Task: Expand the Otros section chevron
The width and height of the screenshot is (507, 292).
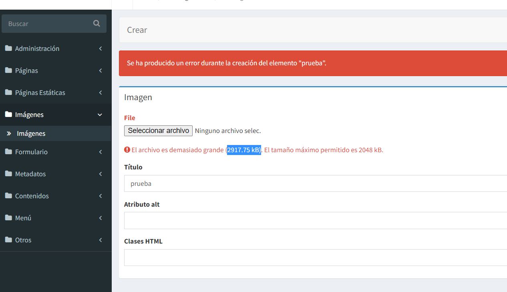Action: 101,240
